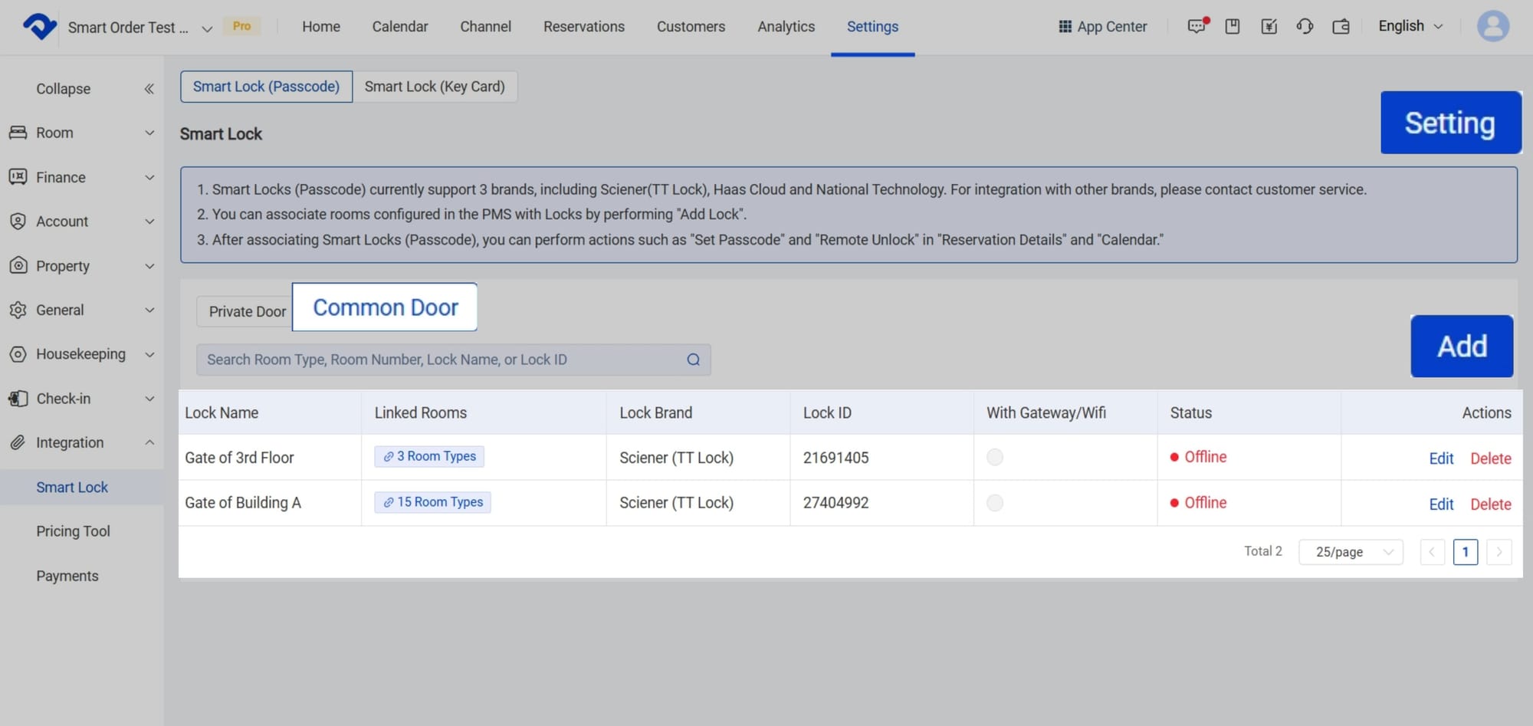
Task: Focus the lock search input field
Action: (441, 360)
